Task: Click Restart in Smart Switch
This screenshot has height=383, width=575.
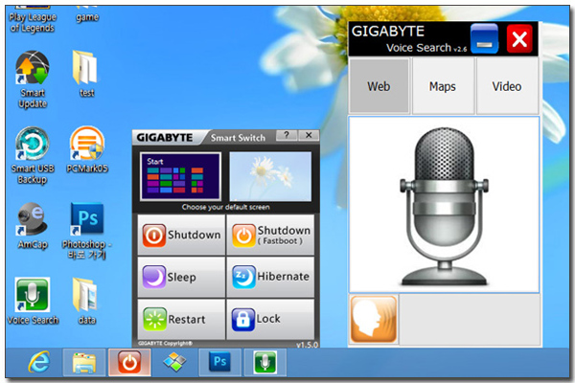Action: click(x=181, y=319)
